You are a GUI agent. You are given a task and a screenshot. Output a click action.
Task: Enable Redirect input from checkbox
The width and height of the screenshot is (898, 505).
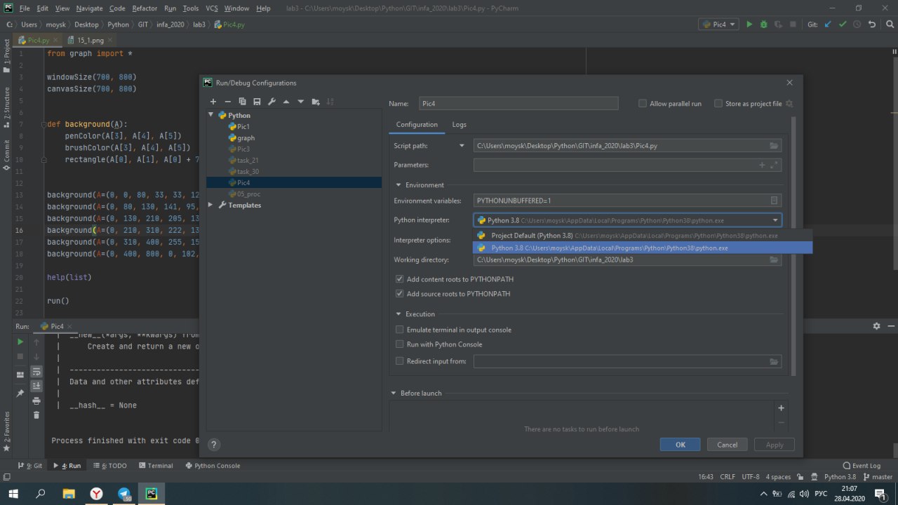(400, 361)
